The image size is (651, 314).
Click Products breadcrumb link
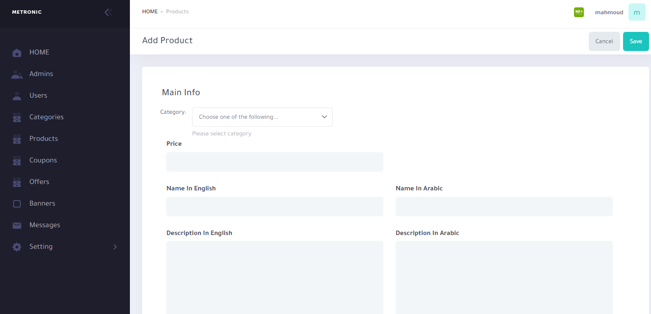177,12
